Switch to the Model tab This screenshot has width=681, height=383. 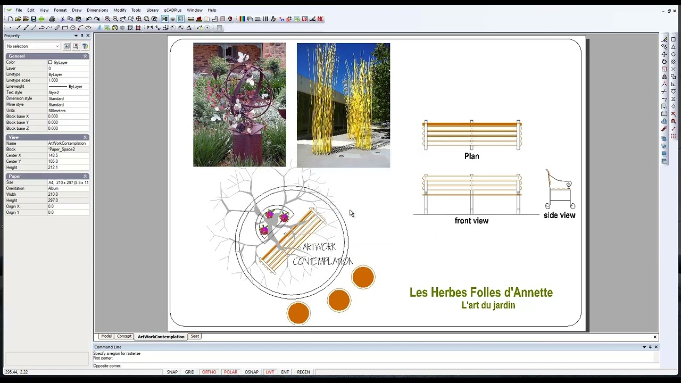click(106, 336)
